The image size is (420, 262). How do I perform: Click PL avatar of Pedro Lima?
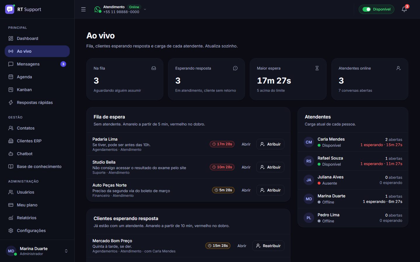point(309,218)
